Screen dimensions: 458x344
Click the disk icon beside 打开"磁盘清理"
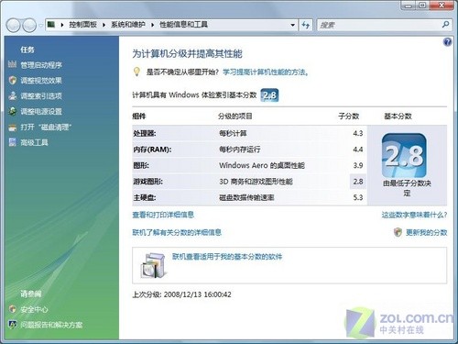point(13,127)
